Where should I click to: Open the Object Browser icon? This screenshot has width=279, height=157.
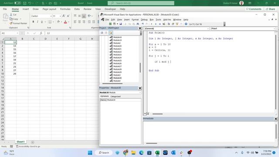pyautogui.click(x=177, y=24)
